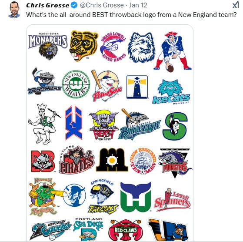Click the Lowell Spinners logo
243x242 pixels.
click(172, 200)
